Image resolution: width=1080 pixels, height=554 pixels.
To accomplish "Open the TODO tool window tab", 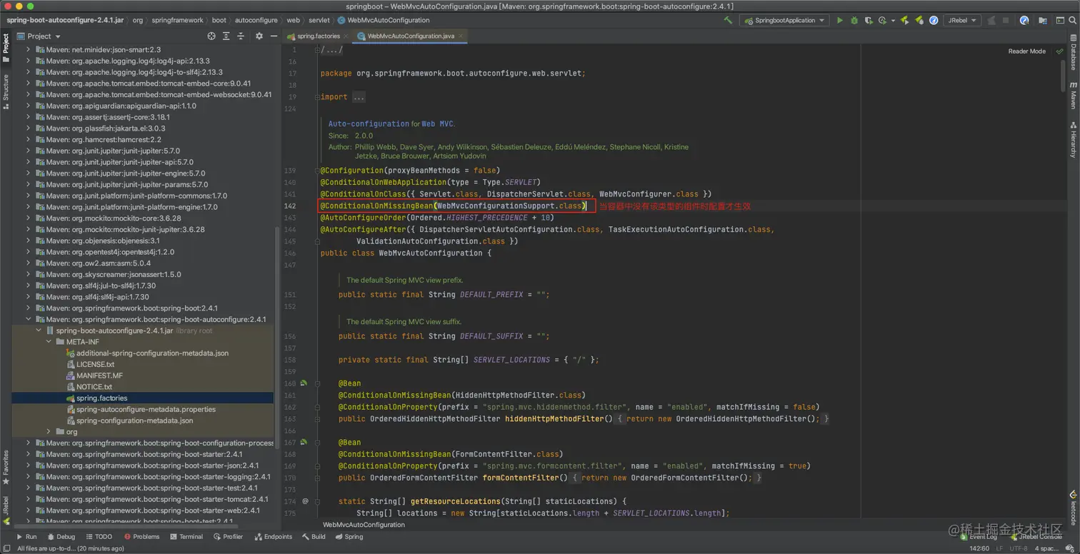I will click(x=99, y=537).
